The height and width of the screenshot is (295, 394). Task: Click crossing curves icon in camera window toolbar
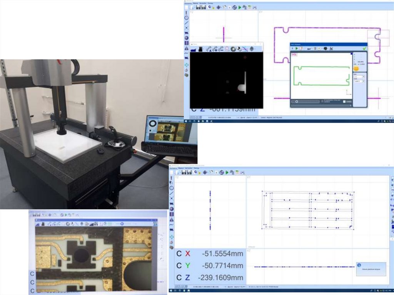245,49
